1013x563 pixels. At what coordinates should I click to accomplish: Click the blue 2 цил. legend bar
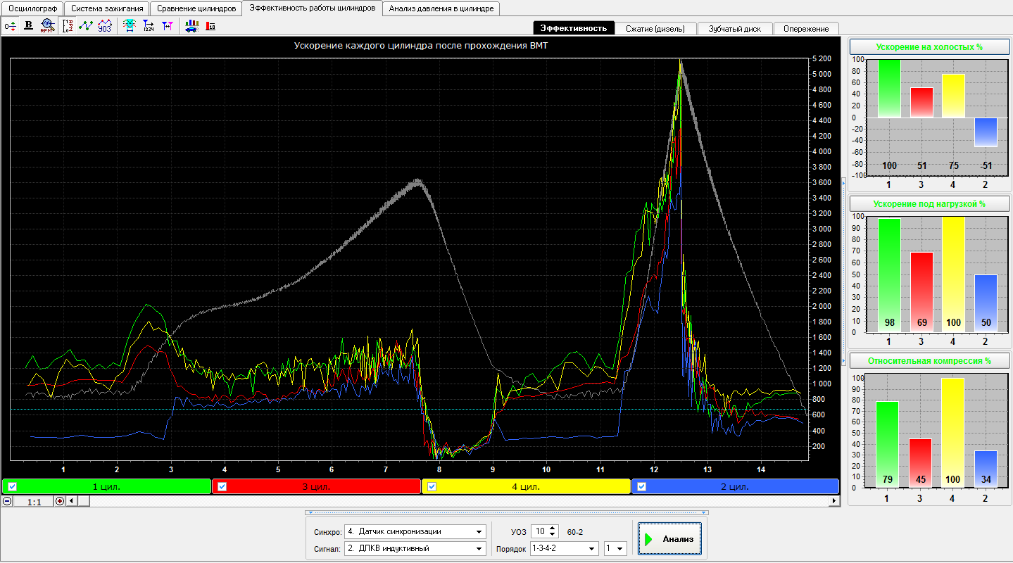tap(735, 486)
